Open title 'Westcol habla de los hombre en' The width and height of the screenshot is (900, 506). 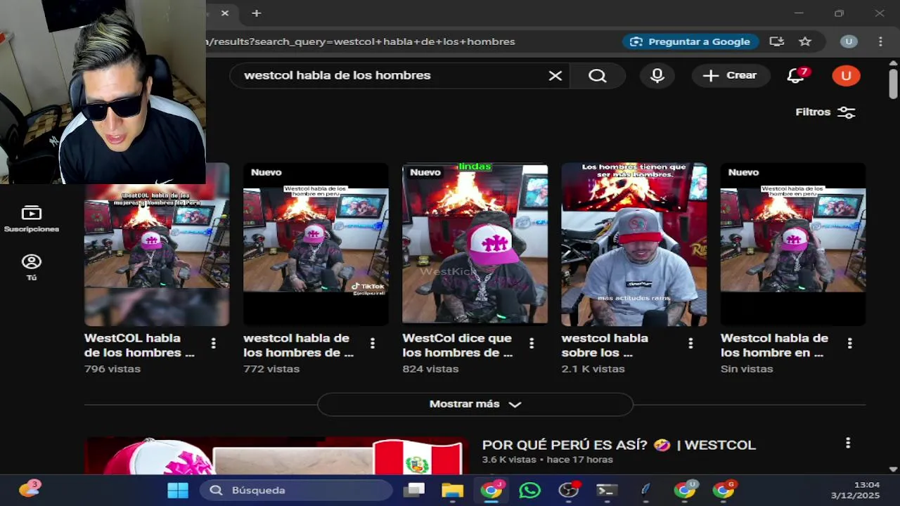pos(774,345)
